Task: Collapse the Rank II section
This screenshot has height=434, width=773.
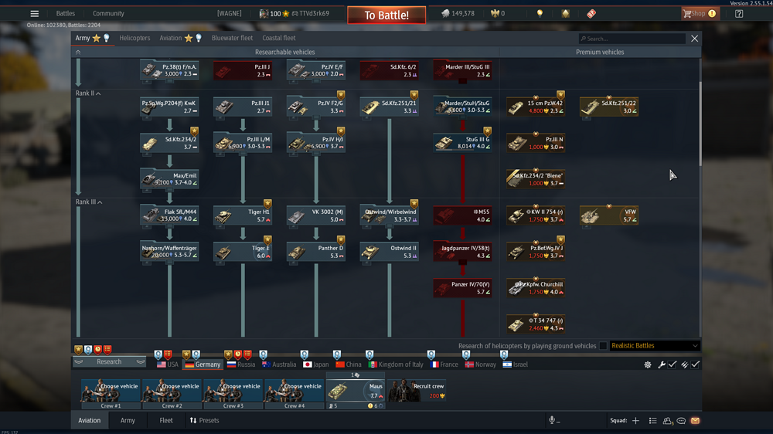Action: (x=88, y=93)
